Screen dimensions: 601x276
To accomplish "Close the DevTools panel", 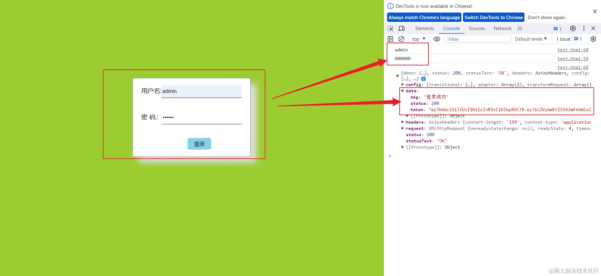I will (593, 28).
